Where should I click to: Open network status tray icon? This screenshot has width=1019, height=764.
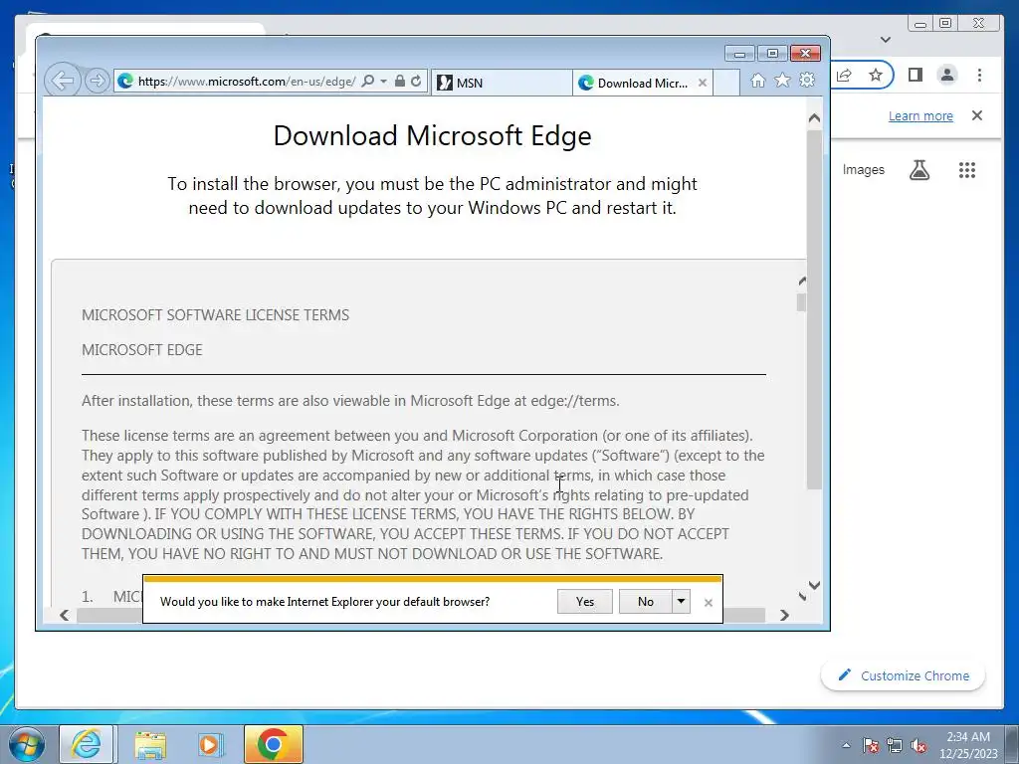[x=895, y=745]
